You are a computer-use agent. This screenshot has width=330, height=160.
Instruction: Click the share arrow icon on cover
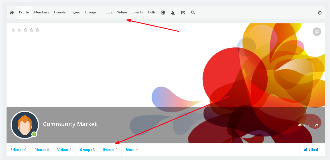click(316, 125)
